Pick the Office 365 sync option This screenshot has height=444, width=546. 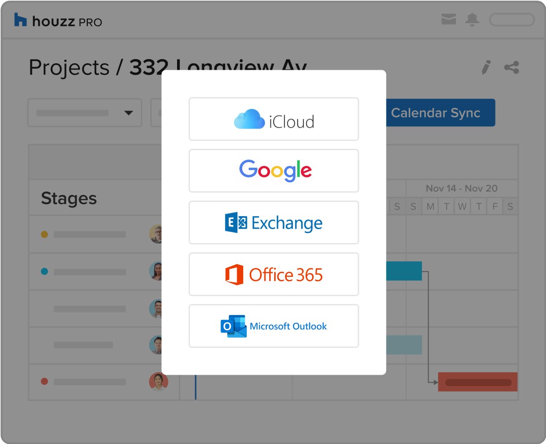[274, 274]
